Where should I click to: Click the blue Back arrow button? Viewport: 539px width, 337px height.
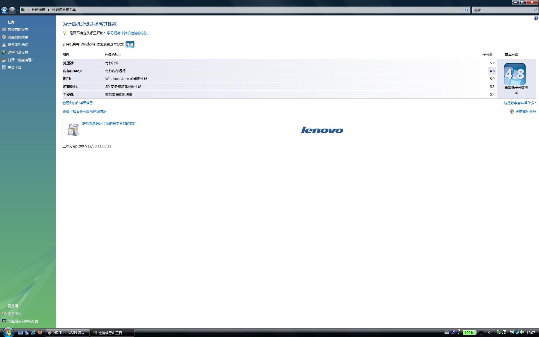coord(4,10)
